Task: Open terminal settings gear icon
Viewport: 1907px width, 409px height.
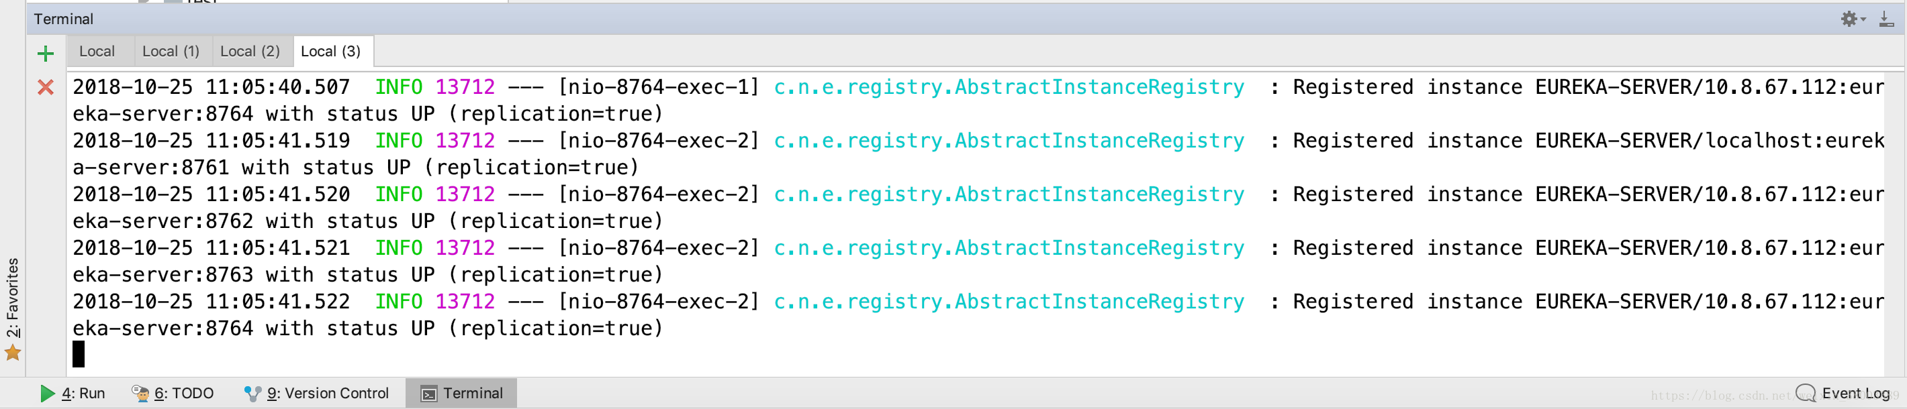Action: point(1849,19)
